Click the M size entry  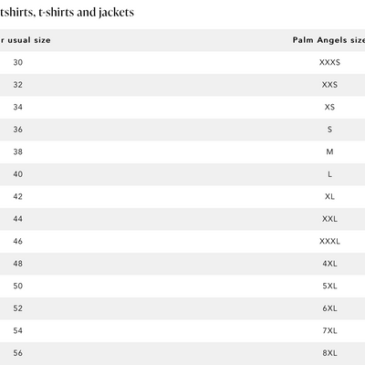(x=329, y=151)
